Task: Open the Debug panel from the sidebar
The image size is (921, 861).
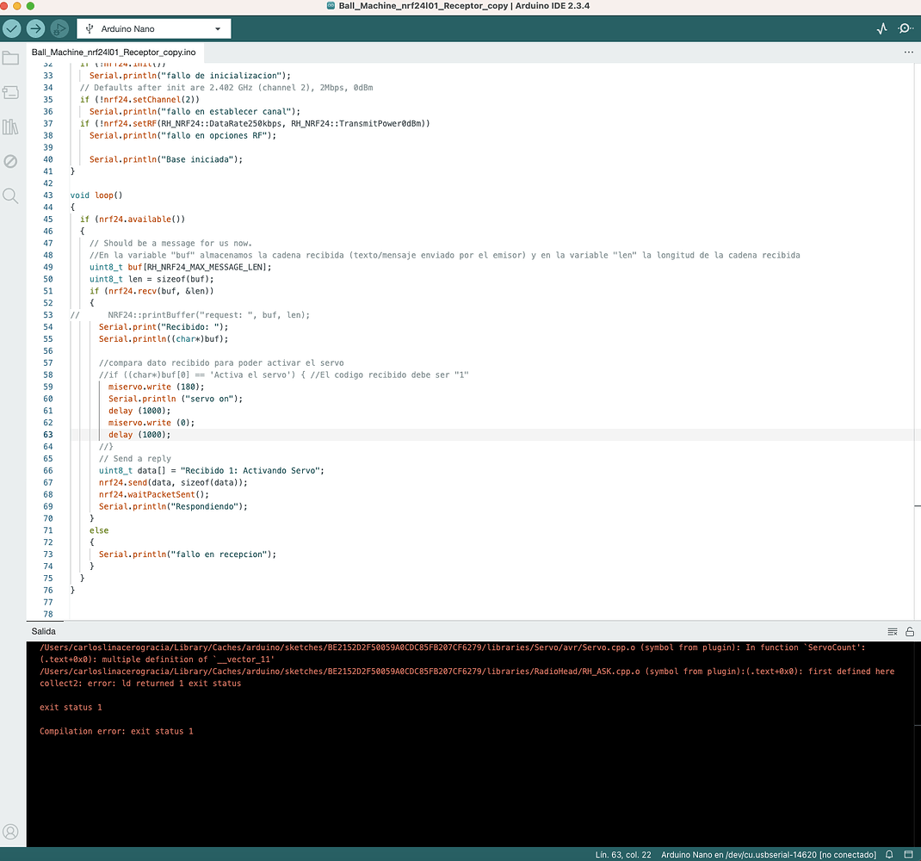Action: coord(11,161)
